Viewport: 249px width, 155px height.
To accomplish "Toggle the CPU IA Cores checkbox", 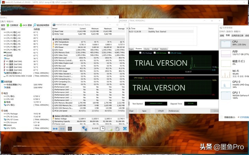I will 155,53.
